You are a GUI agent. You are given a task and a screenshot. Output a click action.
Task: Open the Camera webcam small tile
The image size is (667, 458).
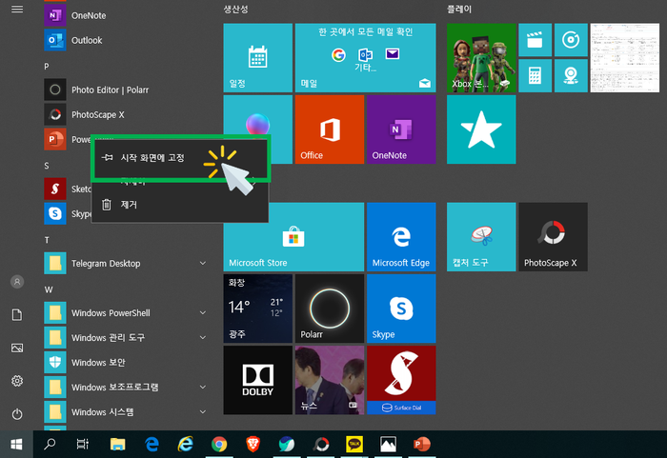(571, 75)
